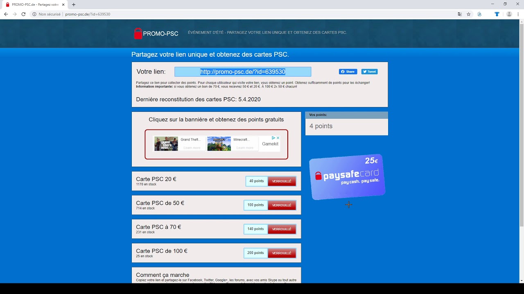This screenshot has width=524, height=294.
Task: Click the 'Vos points:' header
Action: tap(318, 115)
